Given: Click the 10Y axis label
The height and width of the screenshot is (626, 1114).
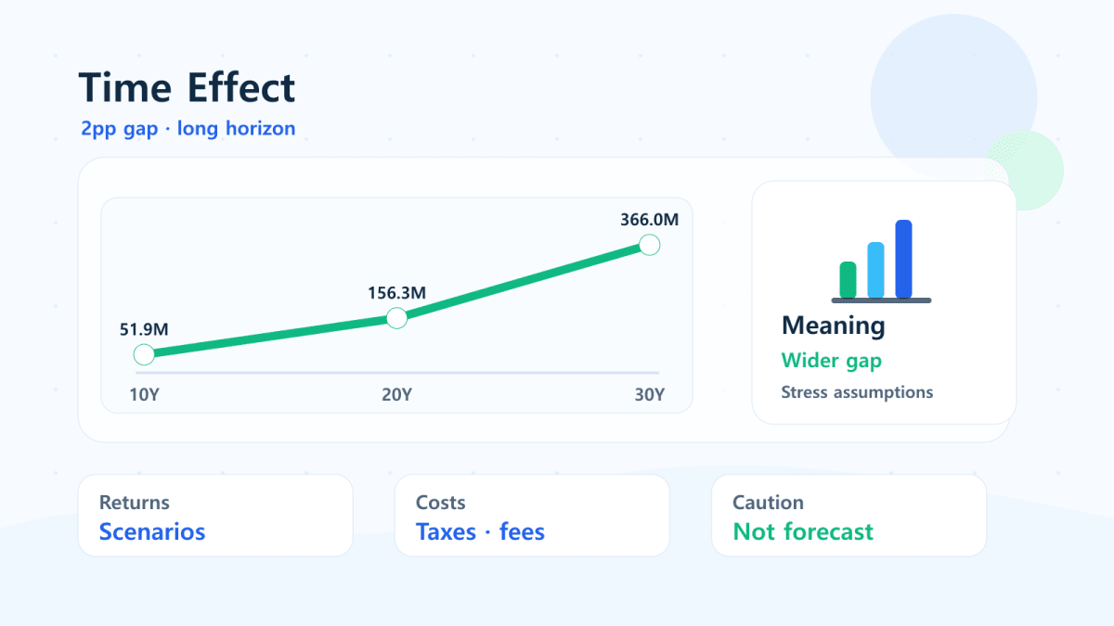Looking at the screenshot, I should point(144,394).
